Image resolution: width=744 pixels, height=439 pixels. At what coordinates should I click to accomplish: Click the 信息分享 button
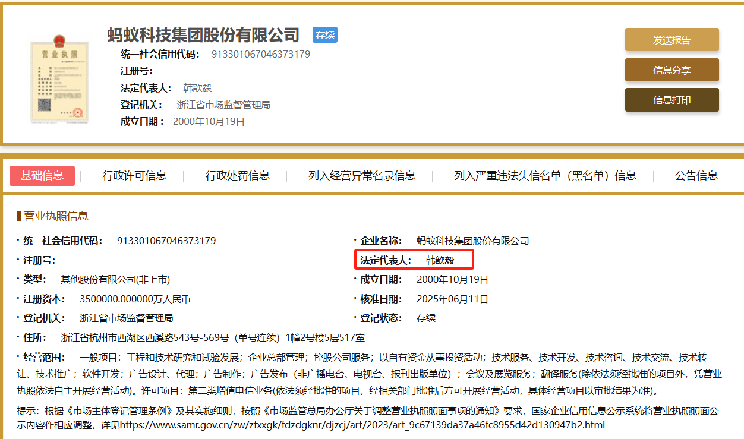(672, 70)
